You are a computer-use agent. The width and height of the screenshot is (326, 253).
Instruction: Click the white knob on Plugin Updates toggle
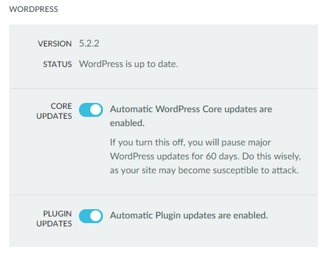click(96, 216)
